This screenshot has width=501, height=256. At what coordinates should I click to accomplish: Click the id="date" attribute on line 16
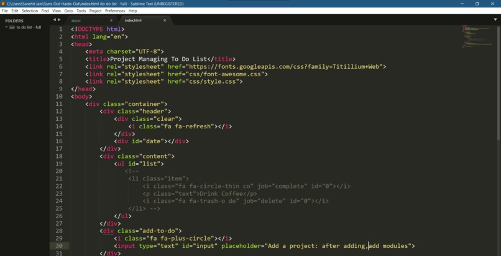tap(147, 141)
